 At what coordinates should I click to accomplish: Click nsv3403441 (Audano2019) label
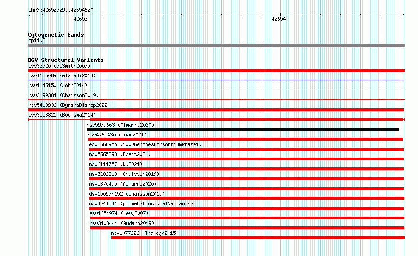[x=122, y=223]
